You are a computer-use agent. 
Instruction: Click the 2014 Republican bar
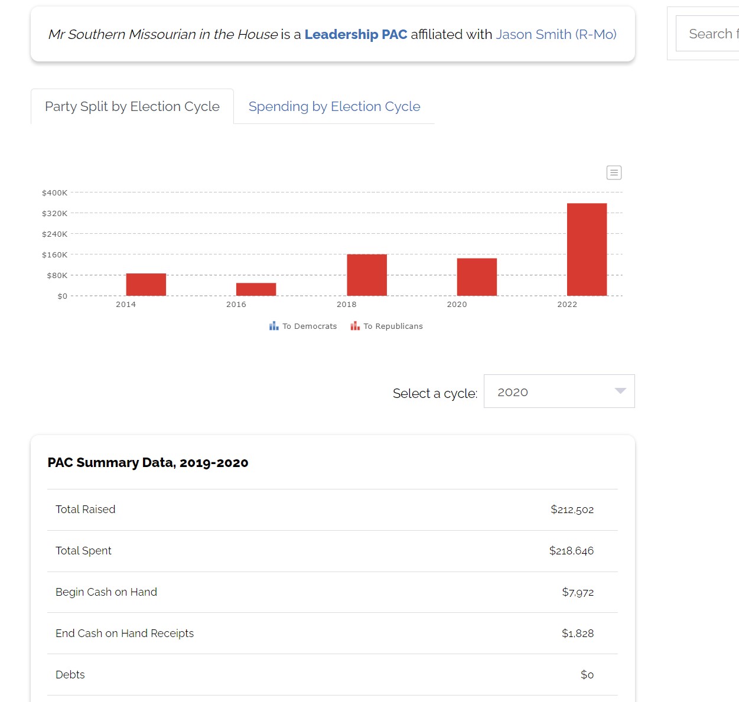point(146,285)
